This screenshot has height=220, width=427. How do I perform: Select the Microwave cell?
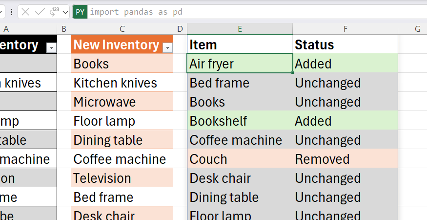[x=122, y=102]
